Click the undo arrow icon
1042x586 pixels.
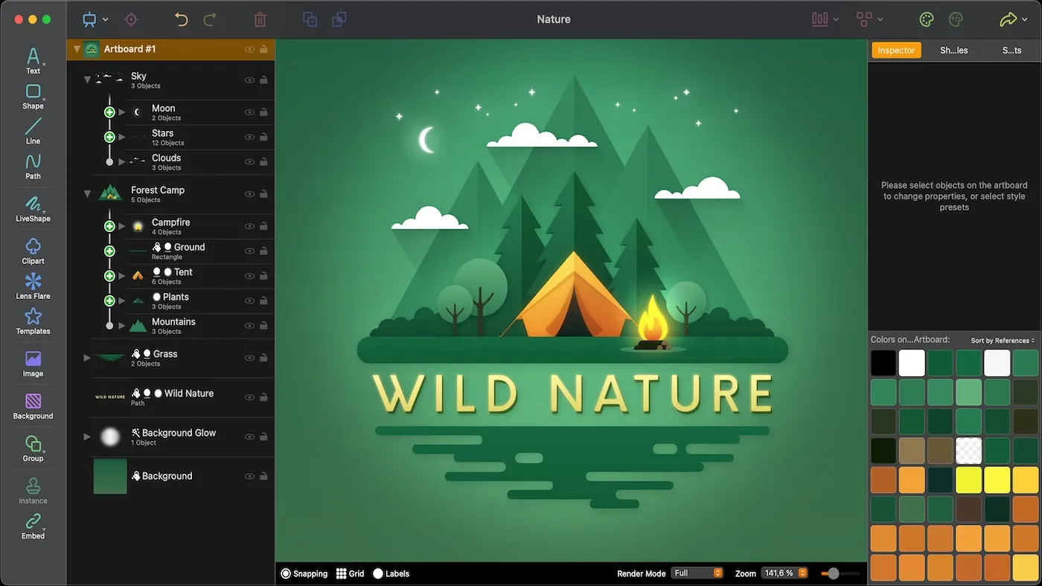pos(181,20)
